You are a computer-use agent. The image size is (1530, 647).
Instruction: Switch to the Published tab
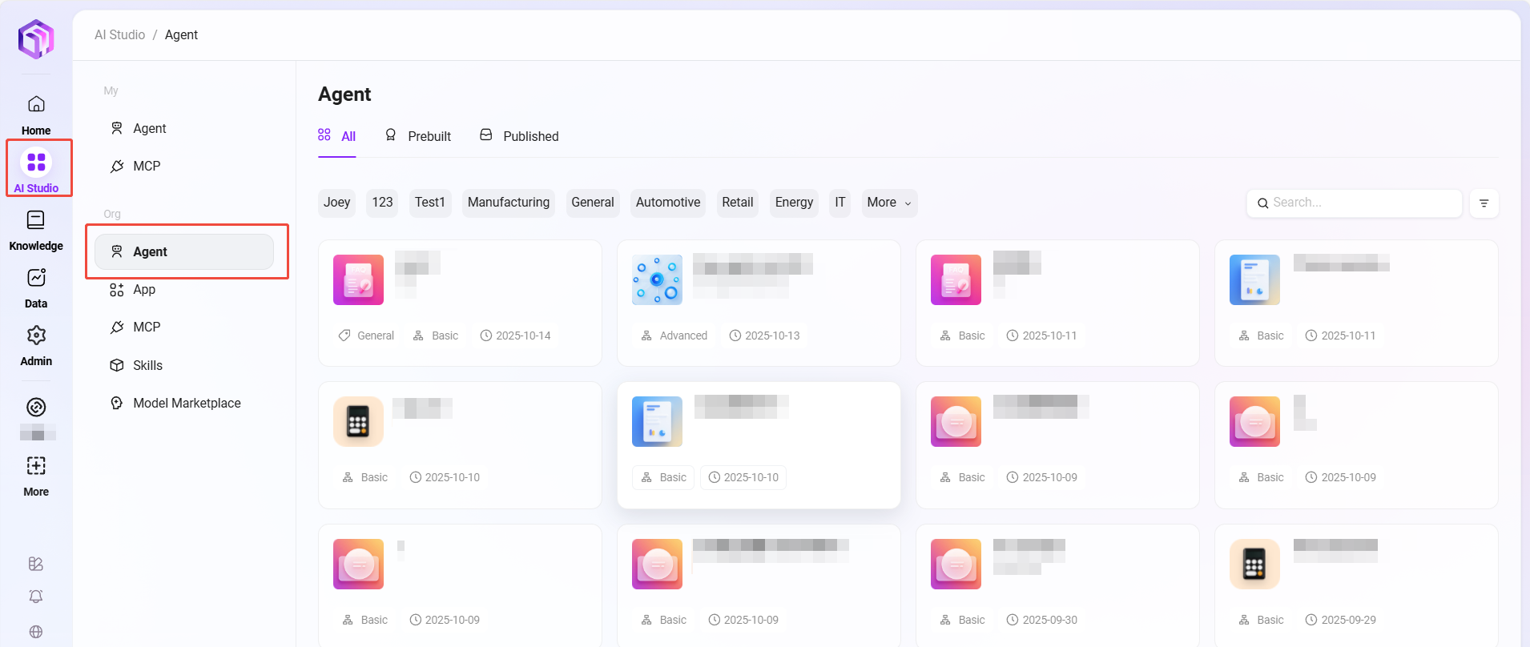[x=519, y=136]
